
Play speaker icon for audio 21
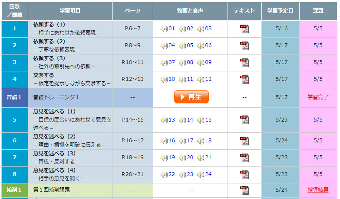(200, 158)
